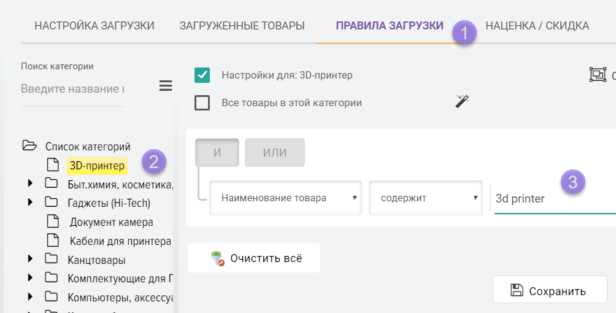Viewport: 616px width, 313px height.
Task: Open the Наценка / Скидка tab
Action: [537, 26]
